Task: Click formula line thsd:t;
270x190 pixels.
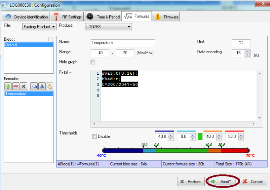Action: pos(111,79)
